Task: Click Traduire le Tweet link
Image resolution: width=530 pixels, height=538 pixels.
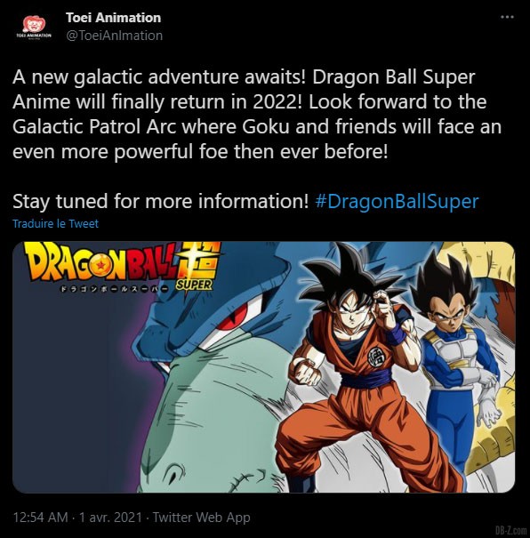Action: point(55,224)
